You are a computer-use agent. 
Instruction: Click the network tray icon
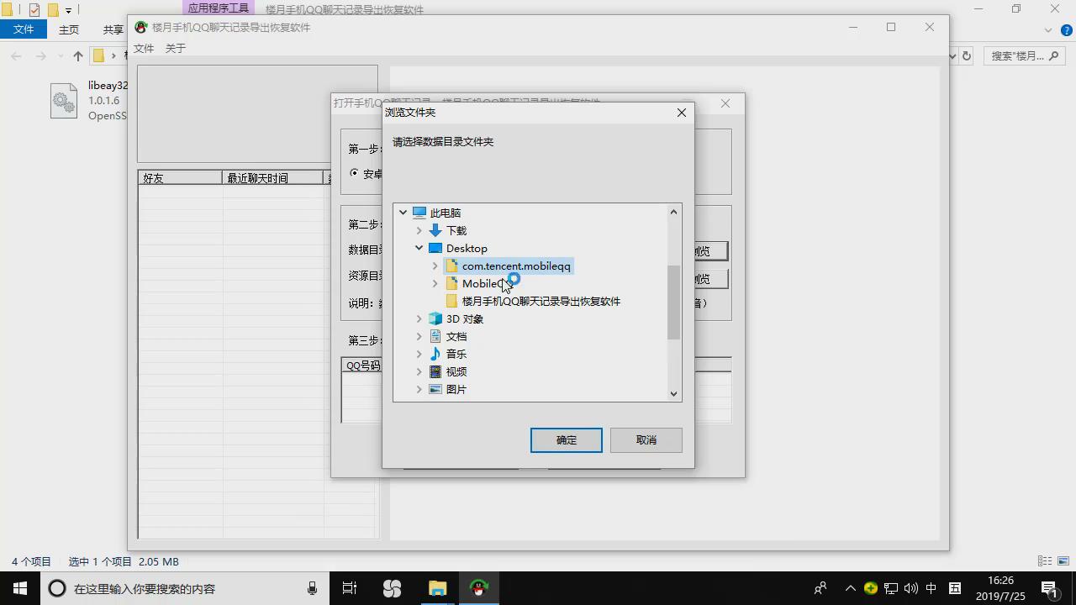[x=891, y=588]
